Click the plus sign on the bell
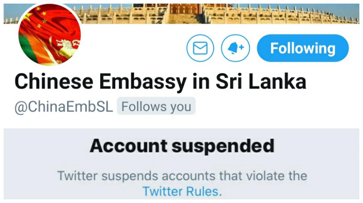 tap(241, 47)
